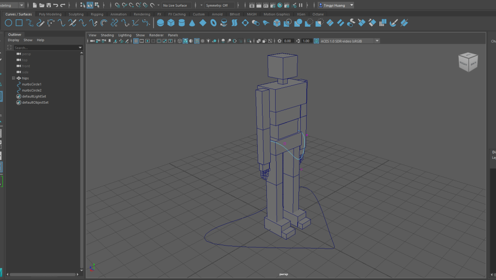Undo the last action

(56, 5)
